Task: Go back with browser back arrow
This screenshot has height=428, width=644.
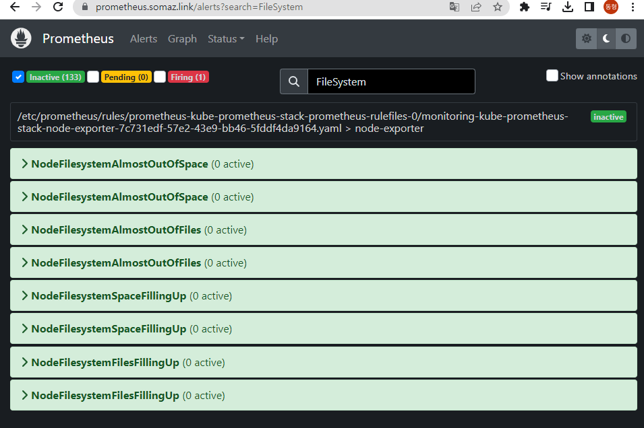Action: pos(15,7)
